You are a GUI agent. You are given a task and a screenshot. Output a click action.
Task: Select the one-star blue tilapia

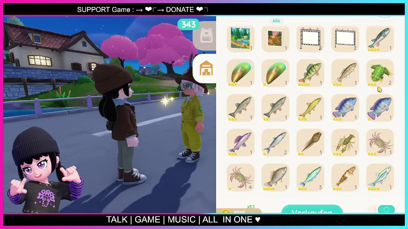click(380, 108)
